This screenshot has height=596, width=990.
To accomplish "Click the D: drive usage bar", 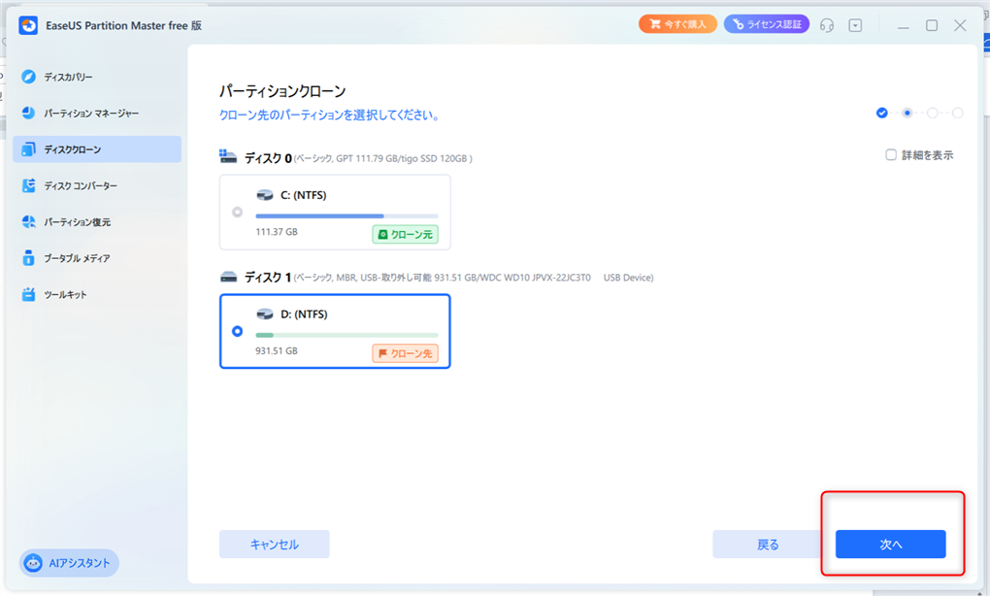I will [346, 335].
